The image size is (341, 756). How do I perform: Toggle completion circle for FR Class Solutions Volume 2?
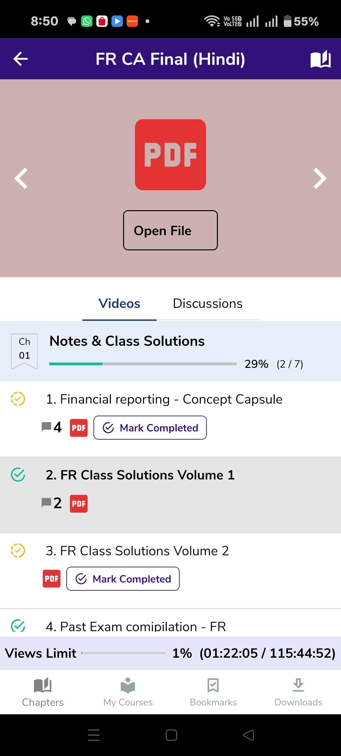pyautogui.click(x=18, y=551)
